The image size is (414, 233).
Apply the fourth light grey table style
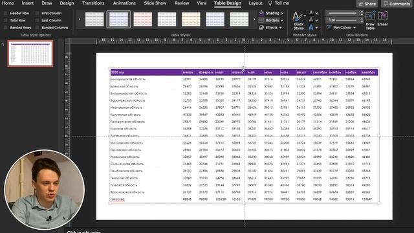point(167,19)
